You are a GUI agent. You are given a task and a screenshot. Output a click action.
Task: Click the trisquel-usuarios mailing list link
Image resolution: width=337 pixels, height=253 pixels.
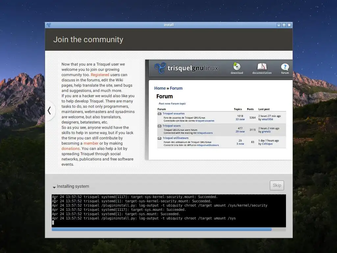[x=205, y=121]
